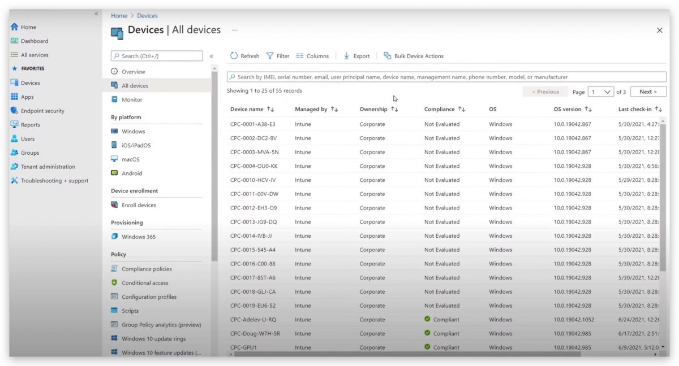
Task: Sort by OS version column arrows
Action: (x=588, y=109)
